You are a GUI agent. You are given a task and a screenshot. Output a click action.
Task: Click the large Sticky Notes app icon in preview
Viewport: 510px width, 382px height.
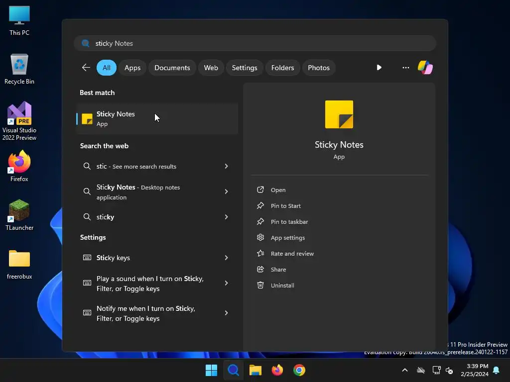coord(339,114)
